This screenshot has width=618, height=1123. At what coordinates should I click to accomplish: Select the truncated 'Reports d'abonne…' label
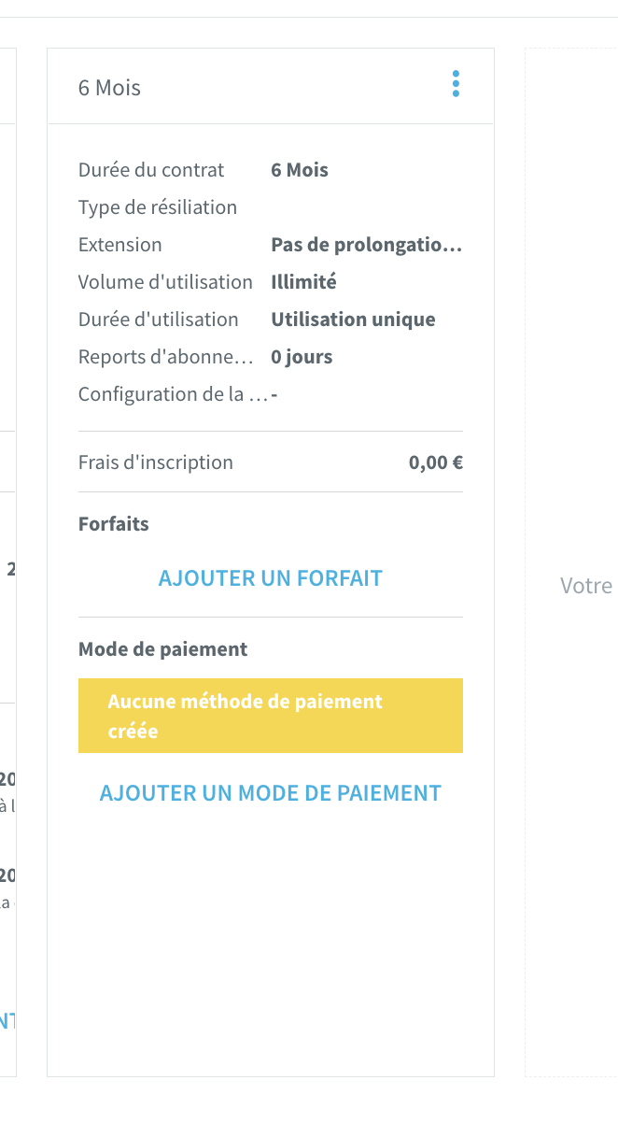166,357
